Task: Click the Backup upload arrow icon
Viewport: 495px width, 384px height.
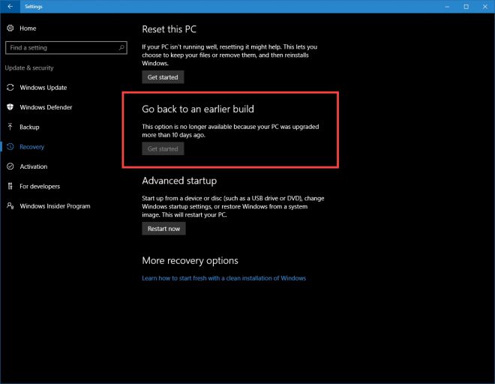Action: [x=10, y=127]
